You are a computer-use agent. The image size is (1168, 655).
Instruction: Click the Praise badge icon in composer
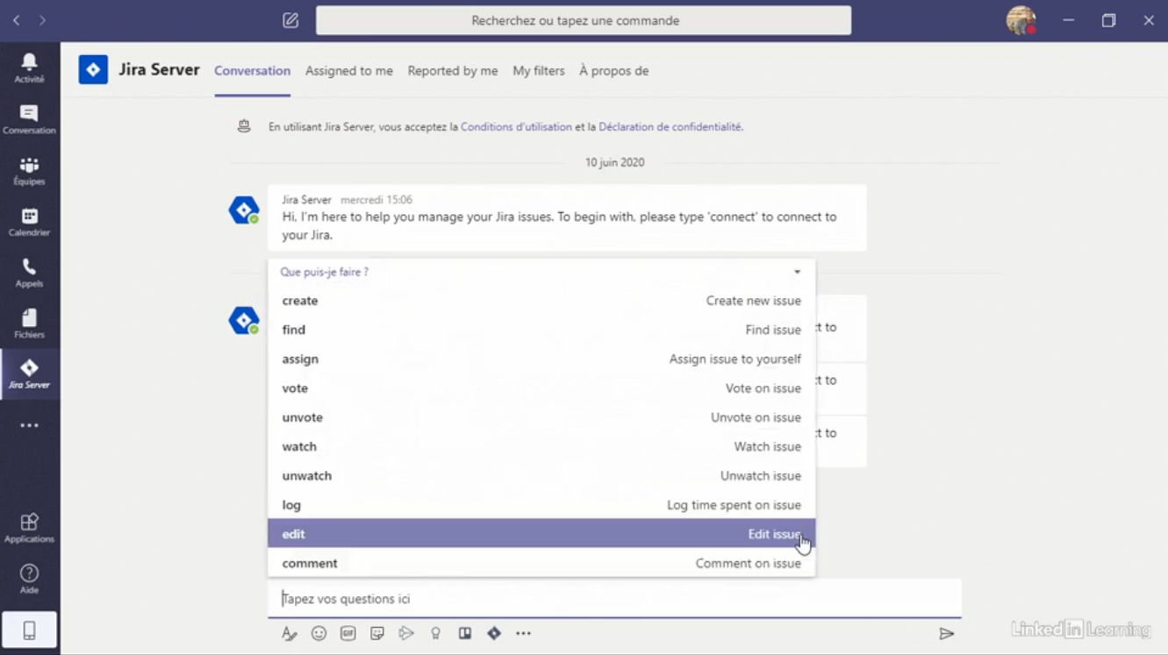[435, 633]
